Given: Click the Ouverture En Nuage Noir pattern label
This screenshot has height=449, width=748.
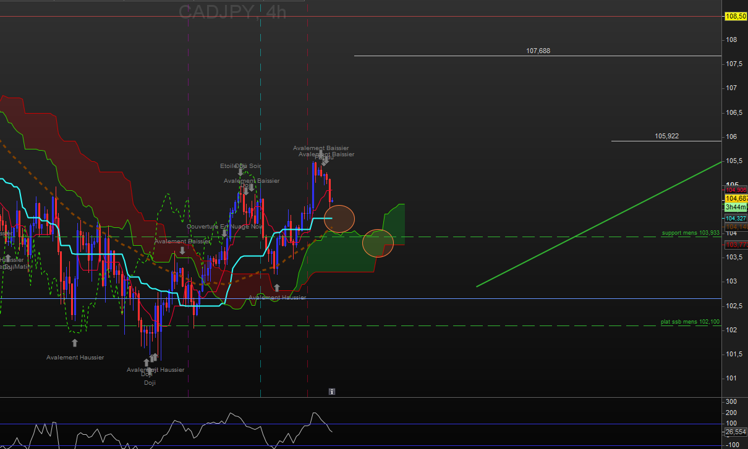Looking at the screenshot, I should click(224, 227).
